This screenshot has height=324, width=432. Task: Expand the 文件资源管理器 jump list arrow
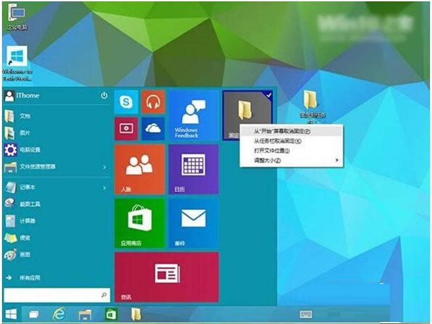click(x=105, y=168)
